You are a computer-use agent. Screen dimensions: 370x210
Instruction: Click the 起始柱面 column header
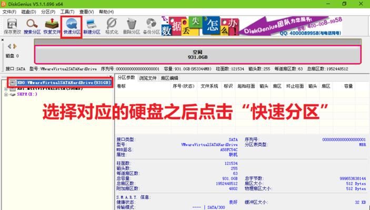point(246,86)
